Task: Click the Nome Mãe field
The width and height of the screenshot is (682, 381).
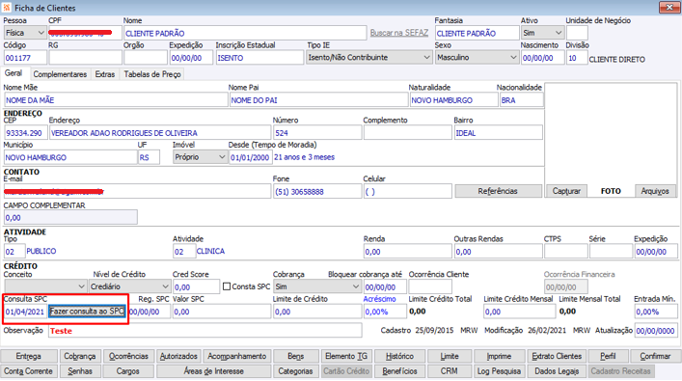Action: click(116, 100)
